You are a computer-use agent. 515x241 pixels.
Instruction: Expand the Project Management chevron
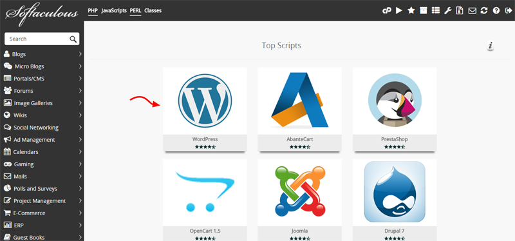[x=80, y=201]
